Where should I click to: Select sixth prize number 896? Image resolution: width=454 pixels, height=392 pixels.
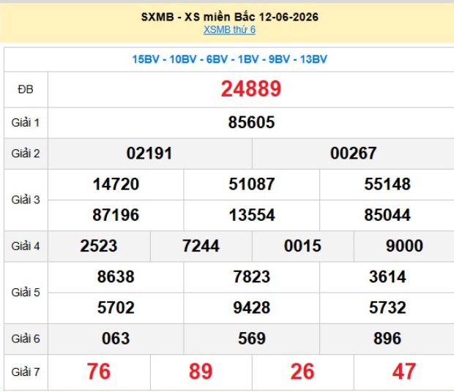click(x=387, y=338)
